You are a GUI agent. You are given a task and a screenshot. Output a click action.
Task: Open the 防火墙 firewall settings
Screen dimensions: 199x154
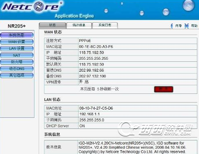pos(17,62)
